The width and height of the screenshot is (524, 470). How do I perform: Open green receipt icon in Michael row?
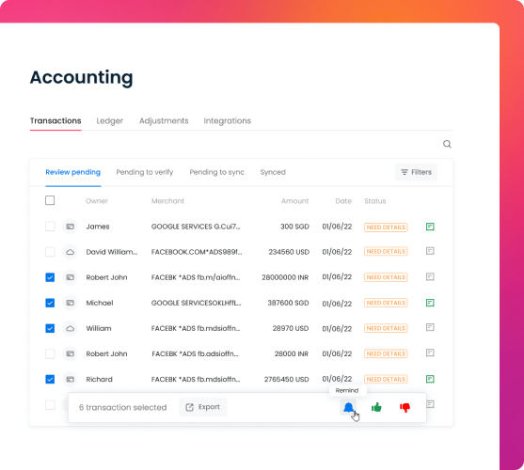430,303
